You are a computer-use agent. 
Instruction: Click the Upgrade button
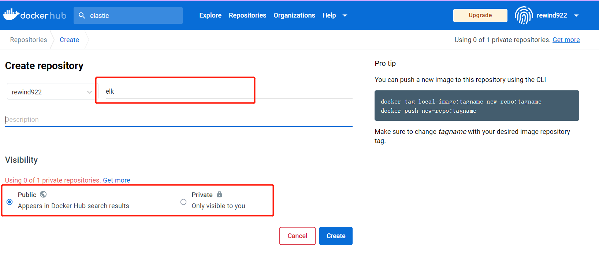click(480, 15)
